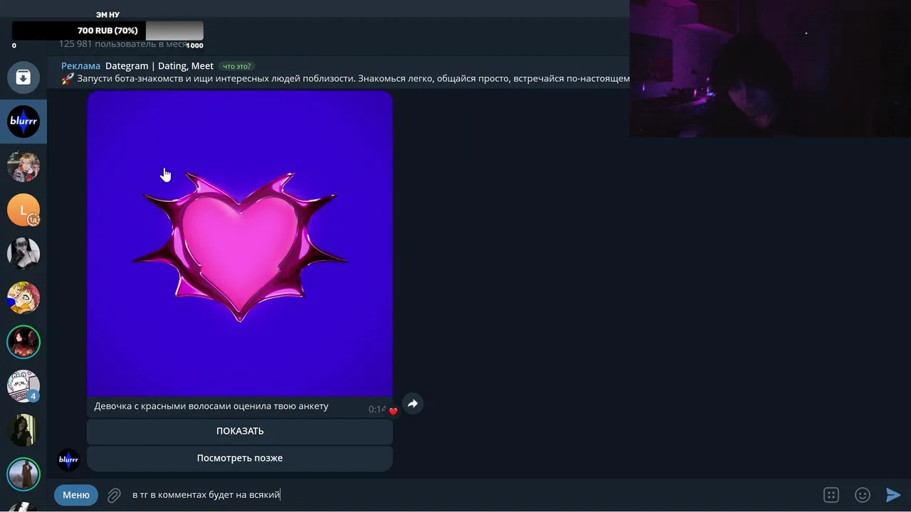The image size is (911, 512).
Task: Click the 'что это?' ad label
Action: click(x=237, y=66)
